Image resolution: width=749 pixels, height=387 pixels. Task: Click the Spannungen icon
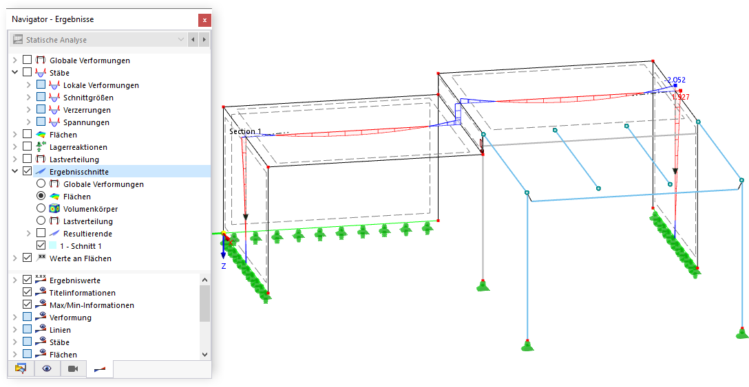(x=54, y=122)
